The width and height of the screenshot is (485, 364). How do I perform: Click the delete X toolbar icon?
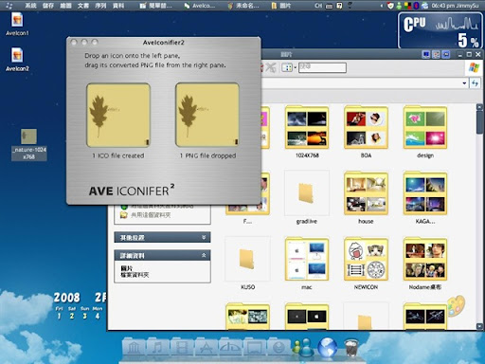271,67
